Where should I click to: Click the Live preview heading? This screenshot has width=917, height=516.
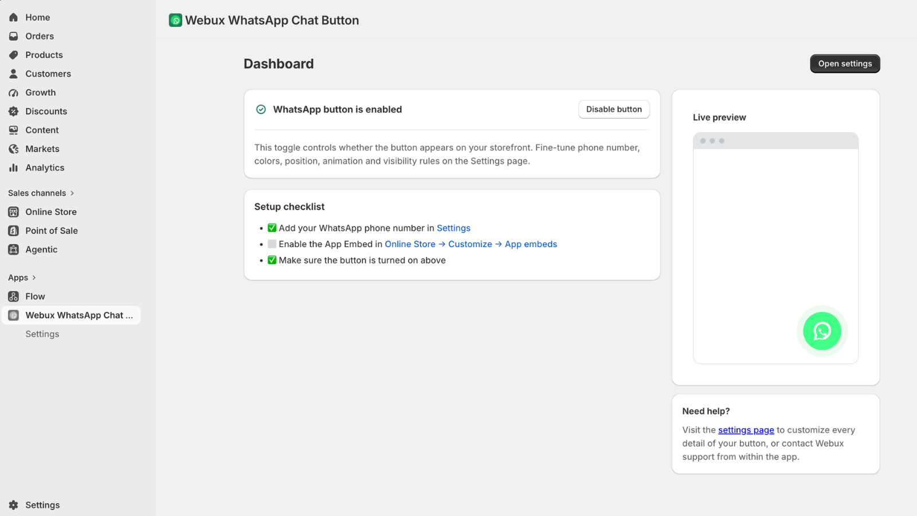point(719,118)
